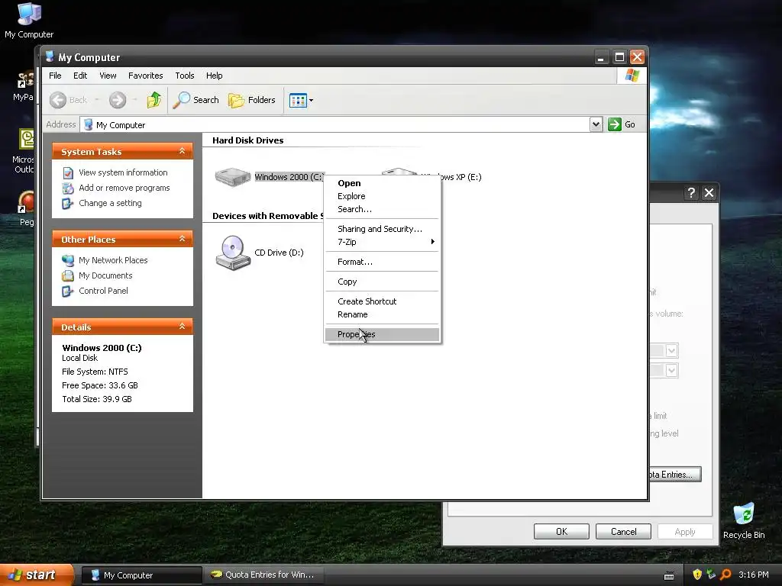Image resolution: width=782 pixels, height=586 pixels.
Task: Choose Create Shortcut menu entry
Action: (x=382, y=301)
